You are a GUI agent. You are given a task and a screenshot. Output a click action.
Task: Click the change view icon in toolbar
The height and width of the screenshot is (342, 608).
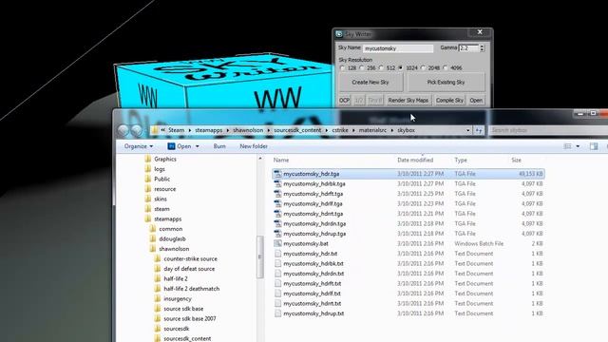pyautogui.click(x=568, y=146)
